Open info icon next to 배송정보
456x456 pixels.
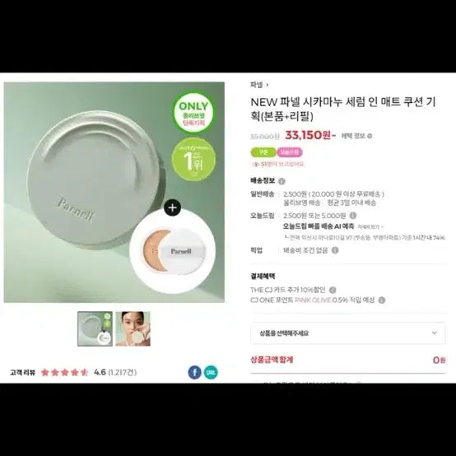pos(282,181)
